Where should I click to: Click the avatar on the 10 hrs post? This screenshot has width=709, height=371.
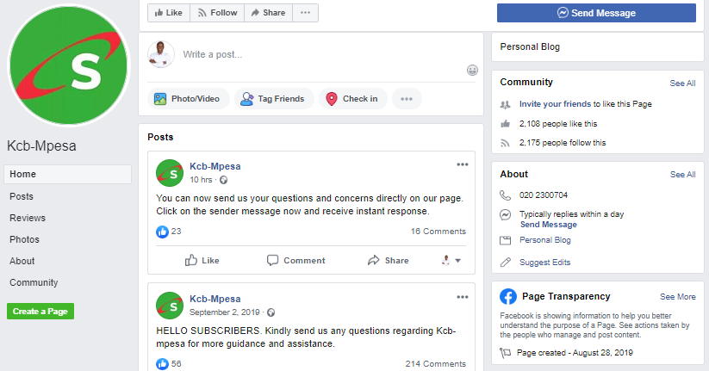(x=170, y=173)
